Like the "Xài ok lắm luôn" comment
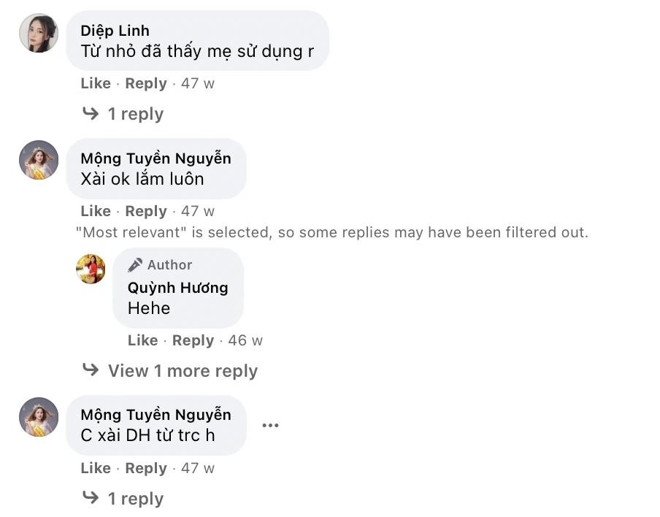 (96, 211)
